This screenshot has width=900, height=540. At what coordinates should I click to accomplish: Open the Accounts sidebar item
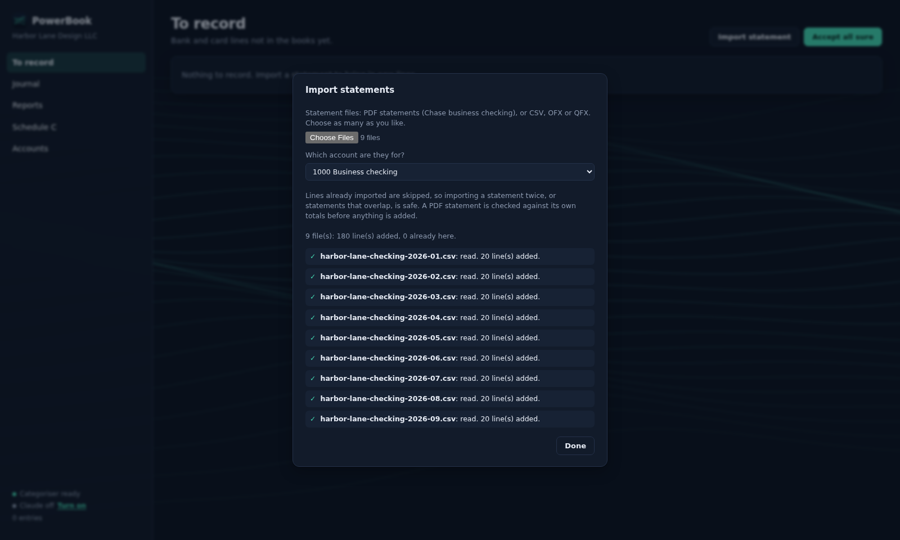point(76,148)
